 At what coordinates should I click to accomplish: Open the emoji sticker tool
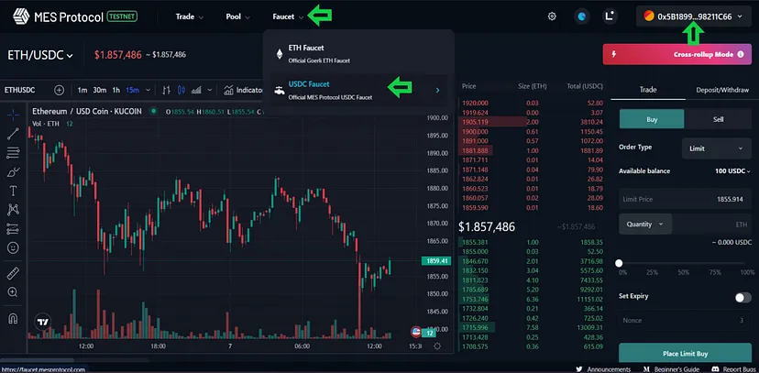14,247
